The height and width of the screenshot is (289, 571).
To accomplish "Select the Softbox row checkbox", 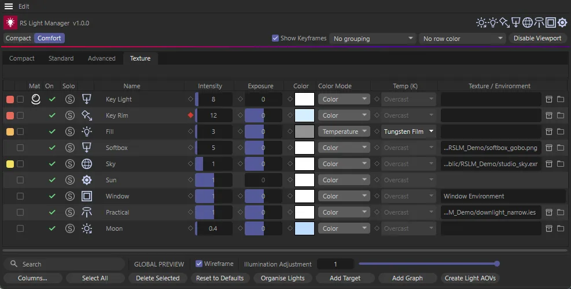I will coord(20,148).
